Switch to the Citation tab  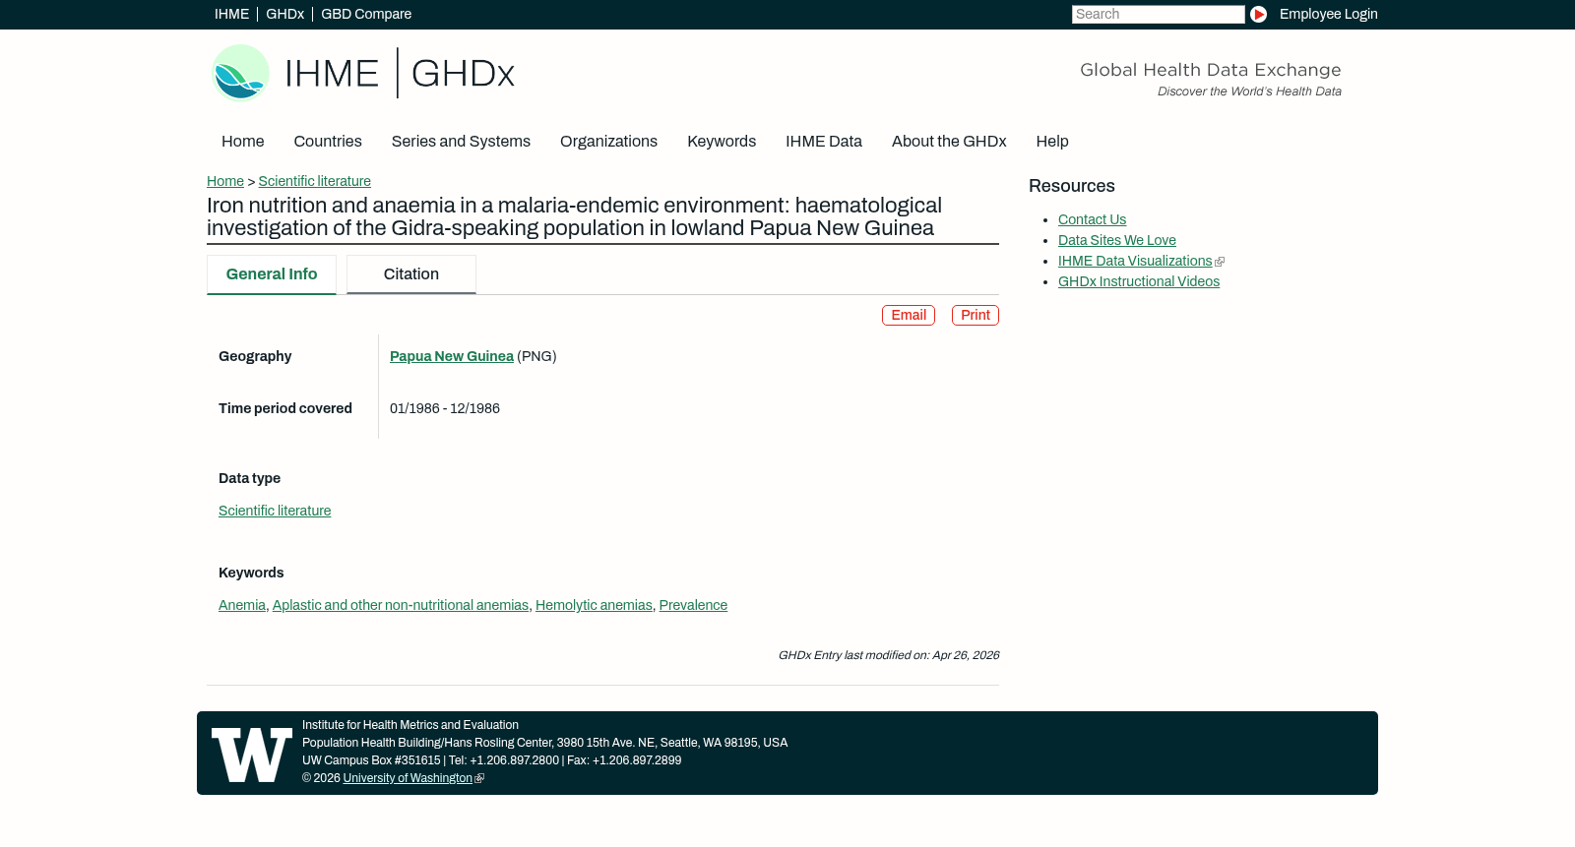tap(411, 274)
